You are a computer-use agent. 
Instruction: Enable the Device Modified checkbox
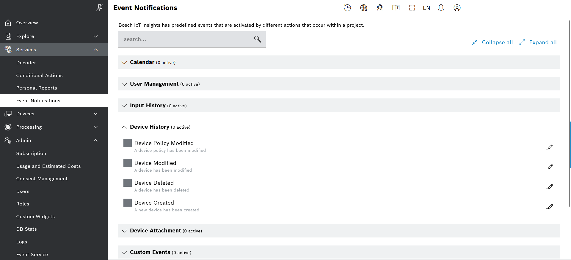point(128,163)
